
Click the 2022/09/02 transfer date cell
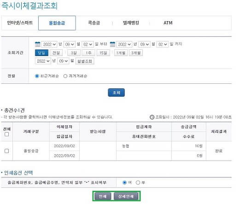[x=64, y=146]
